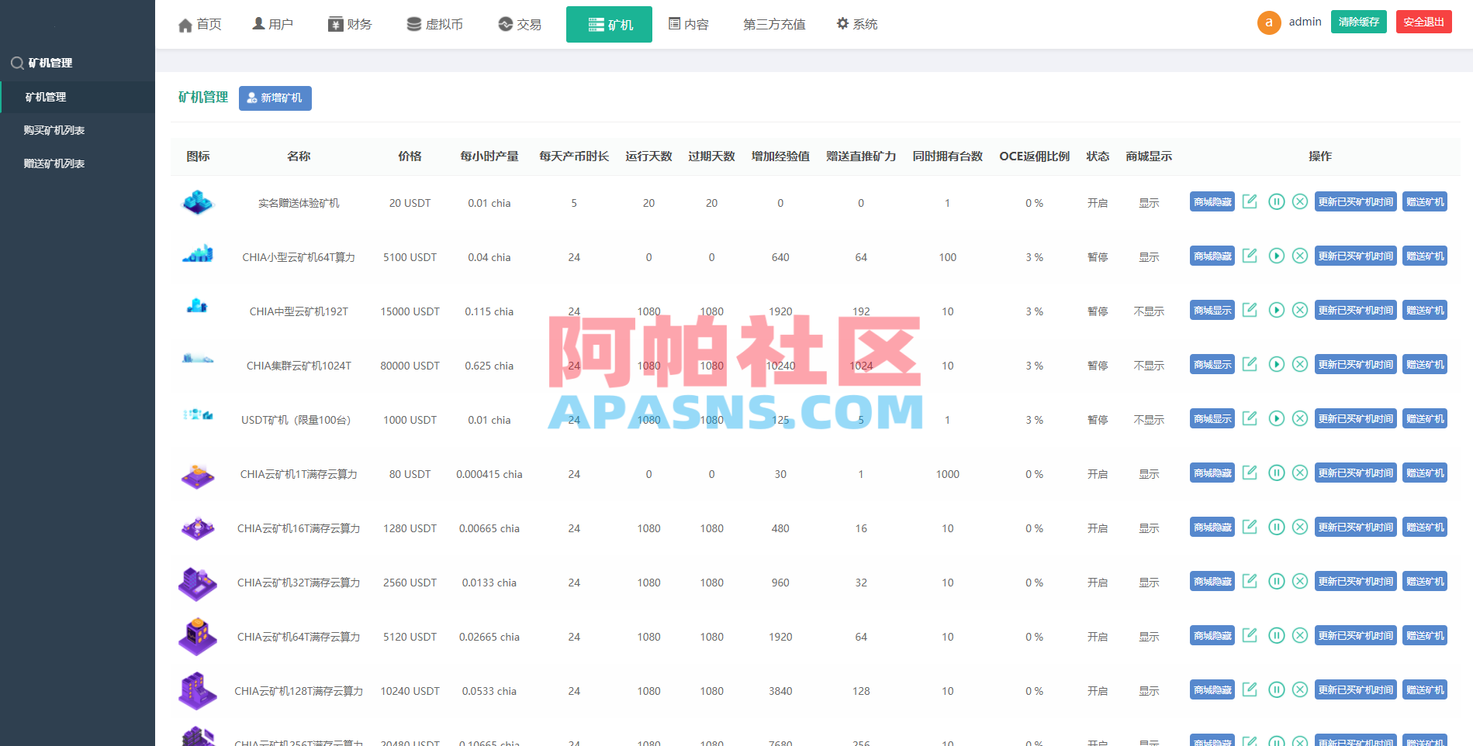Resume the CHIA小型云矿机64T算力 miner
The width and height of the screenshot is (1473, 746).
(x=1277, y=256)
